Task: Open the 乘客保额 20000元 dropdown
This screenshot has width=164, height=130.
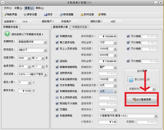Action: 108,55
